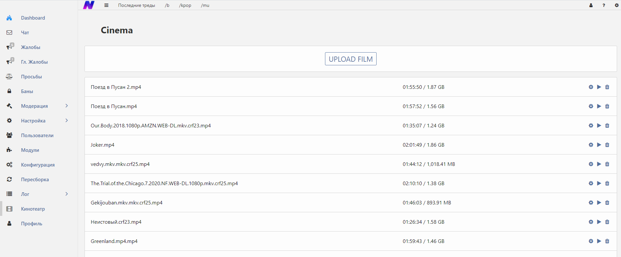Open the Жалобы sidebar item
Screen dimensions: 621x257
point(31,47)
